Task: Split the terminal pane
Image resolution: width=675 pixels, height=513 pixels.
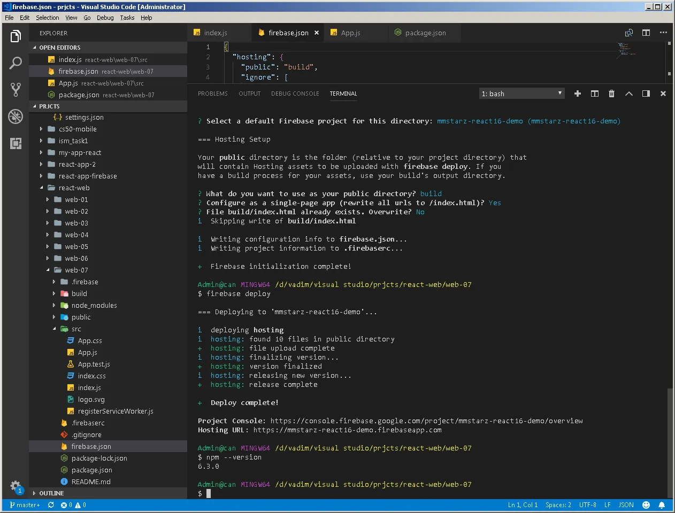Action: coord(594,94)
